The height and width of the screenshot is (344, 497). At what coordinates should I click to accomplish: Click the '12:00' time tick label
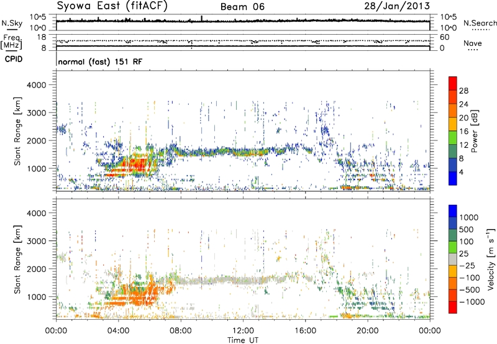click(x=243, y=331)
